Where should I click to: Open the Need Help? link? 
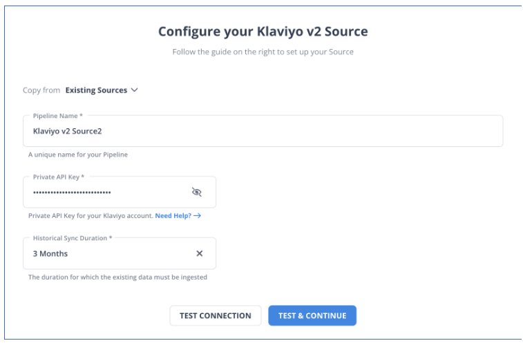tap(173, 215)
